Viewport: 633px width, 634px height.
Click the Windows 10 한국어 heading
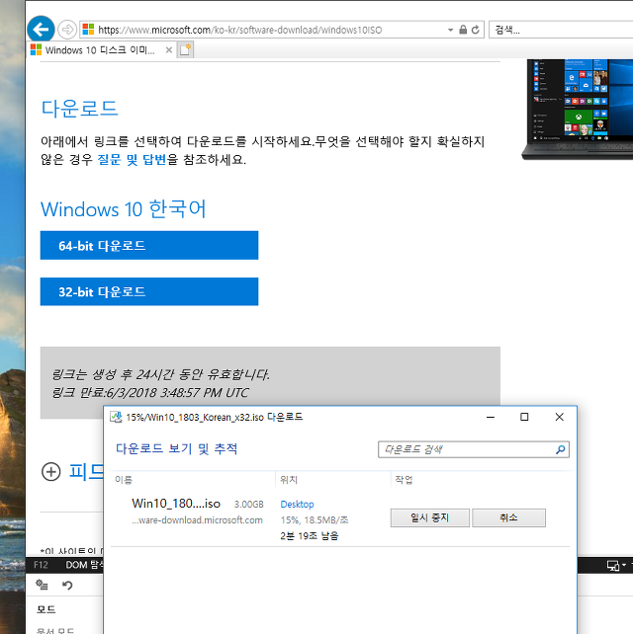point(124,209)
